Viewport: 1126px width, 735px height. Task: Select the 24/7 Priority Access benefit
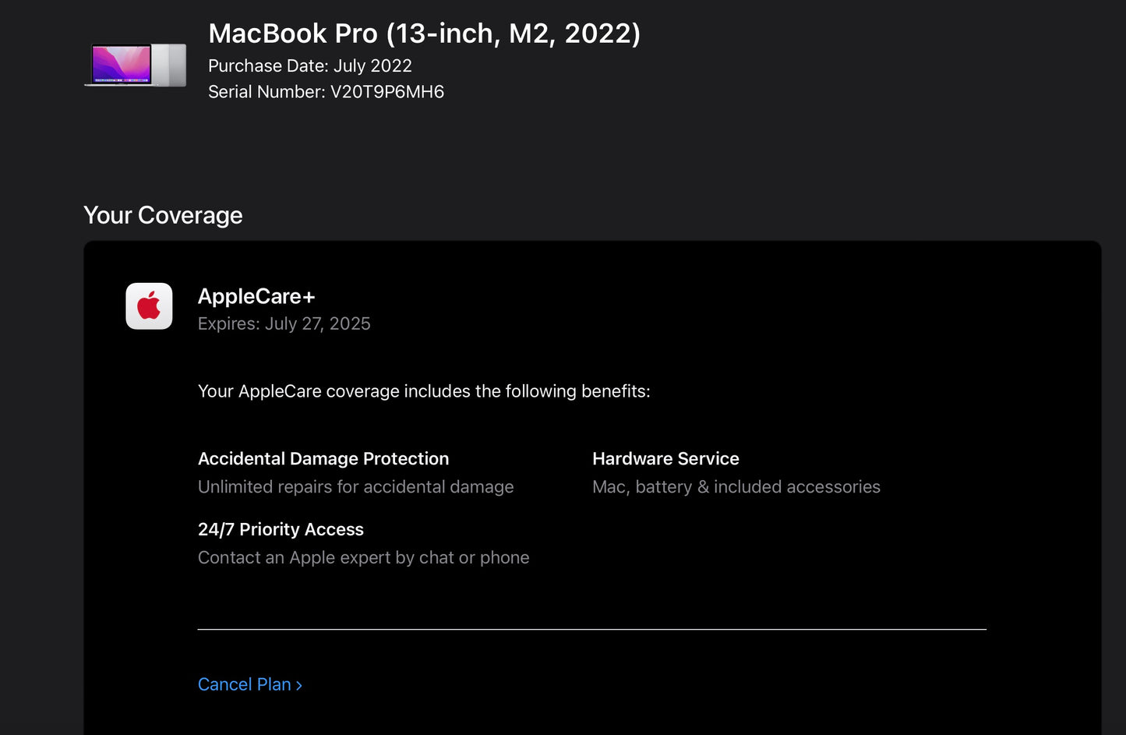tap(281, 528)
